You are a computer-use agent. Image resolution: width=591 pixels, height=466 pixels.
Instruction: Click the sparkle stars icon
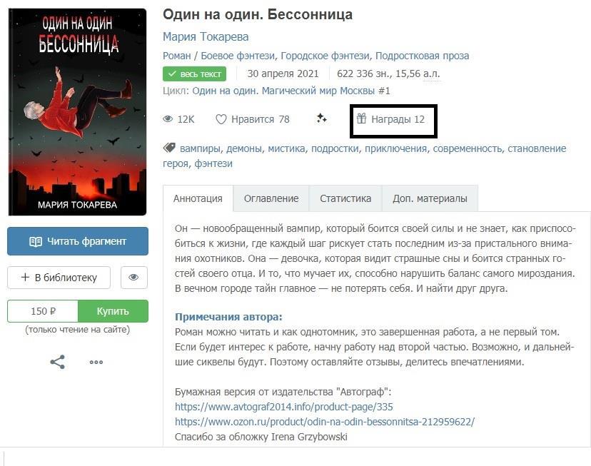coord(321,118)
